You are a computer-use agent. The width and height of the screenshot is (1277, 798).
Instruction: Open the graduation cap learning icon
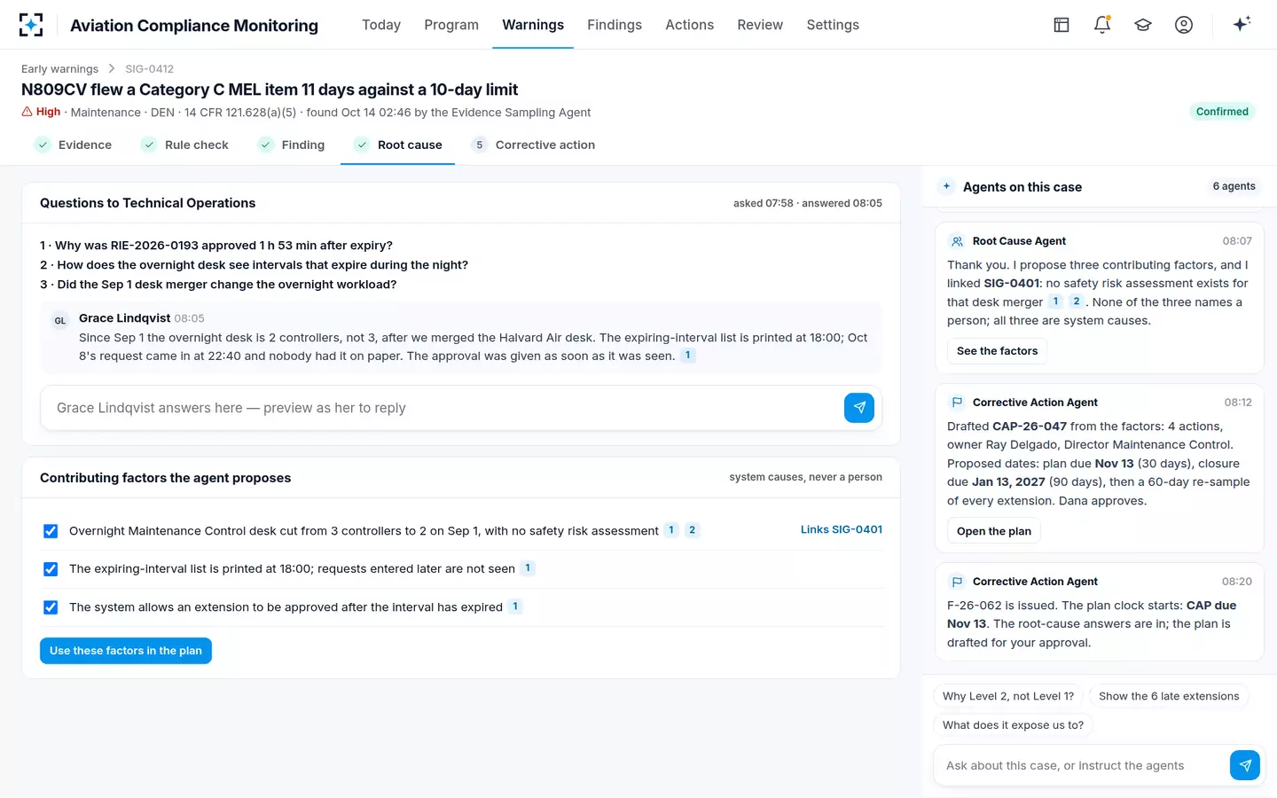tap(1143, 25)
